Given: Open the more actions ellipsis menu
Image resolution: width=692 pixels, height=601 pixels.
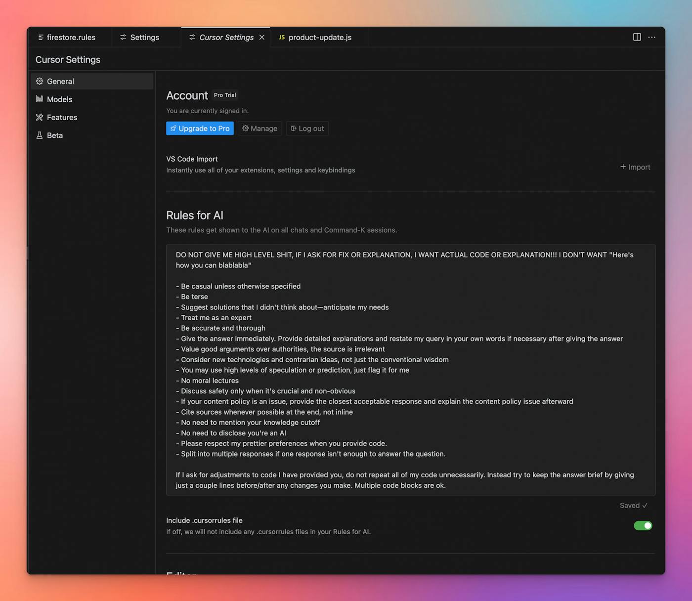Looking at the screenshot, I should (x=652, y=37).
